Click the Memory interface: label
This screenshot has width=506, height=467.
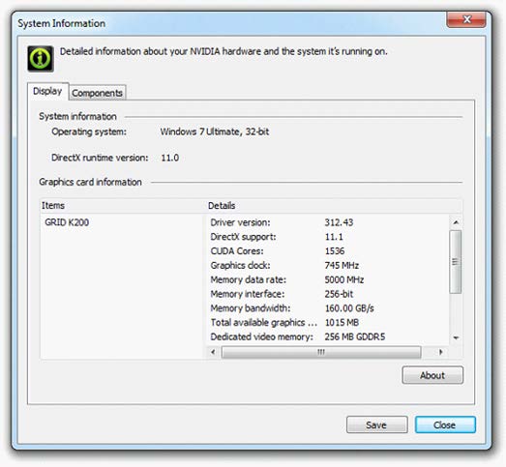[248, 294]
